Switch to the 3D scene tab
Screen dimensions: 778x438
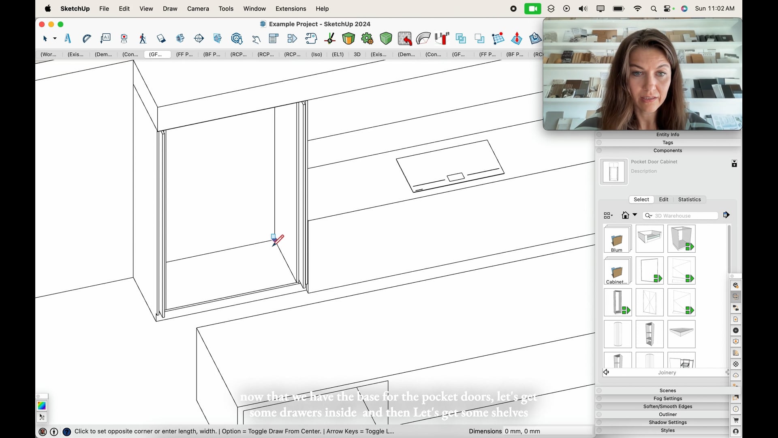(357, 54)
